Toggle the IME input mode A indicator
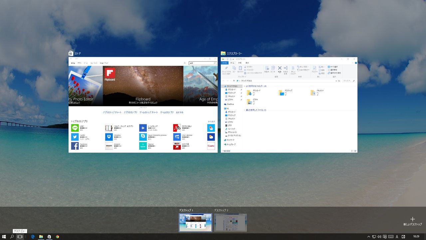 pos(397,237)
